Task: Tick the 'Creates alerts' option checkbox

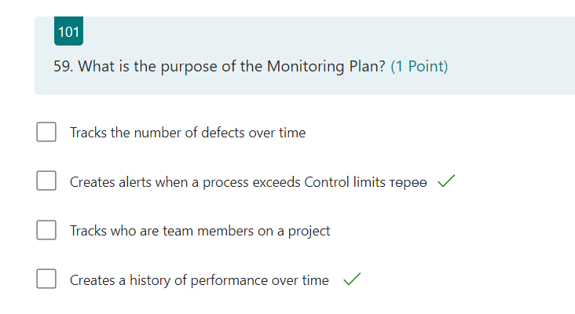Action: pyautogui.click(x=46, y=181)
